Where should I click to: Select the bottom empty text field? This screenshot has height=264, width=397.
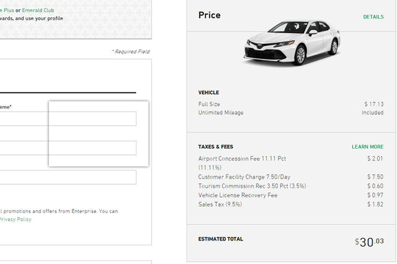(x=68, y=177)
